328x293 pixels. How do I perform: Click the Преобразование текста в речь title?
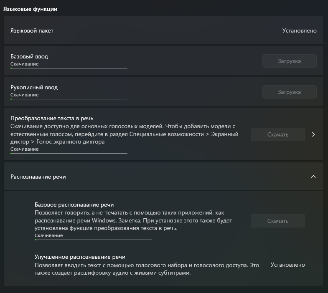coord(52,118)
